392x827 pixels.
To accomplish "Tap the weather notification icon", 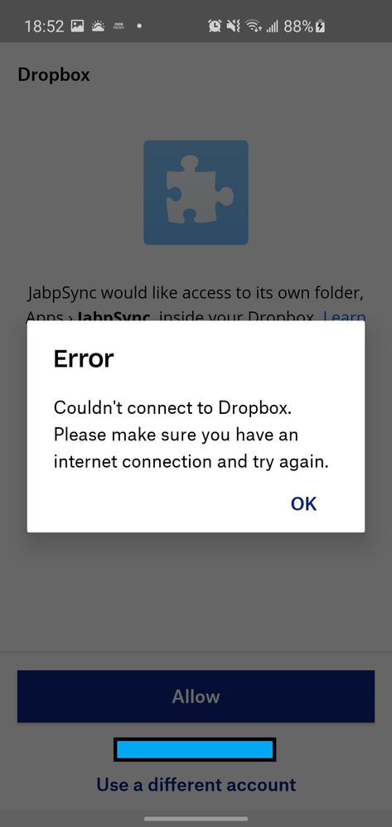I will click(99, 26).
